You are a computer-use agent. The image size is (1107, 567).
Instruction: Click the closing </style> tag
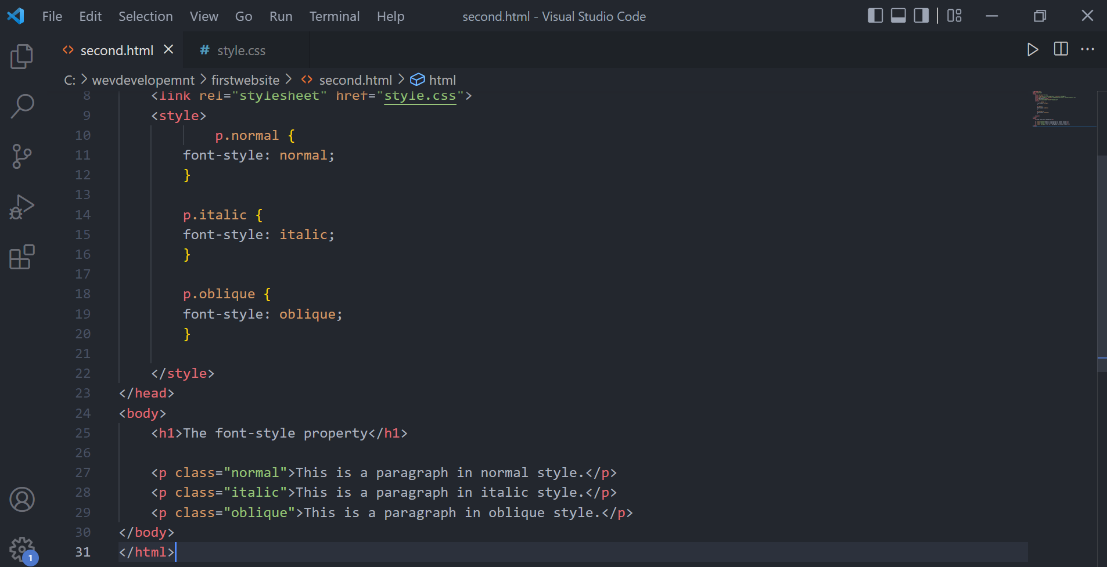(183, 373)
